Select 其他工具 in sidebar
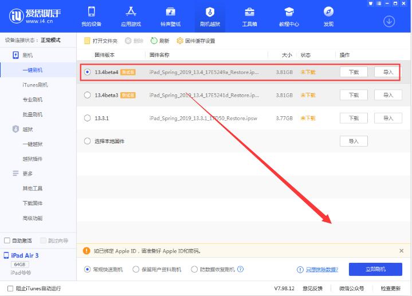The image size is (412, 296). click(x=33, y=188)
